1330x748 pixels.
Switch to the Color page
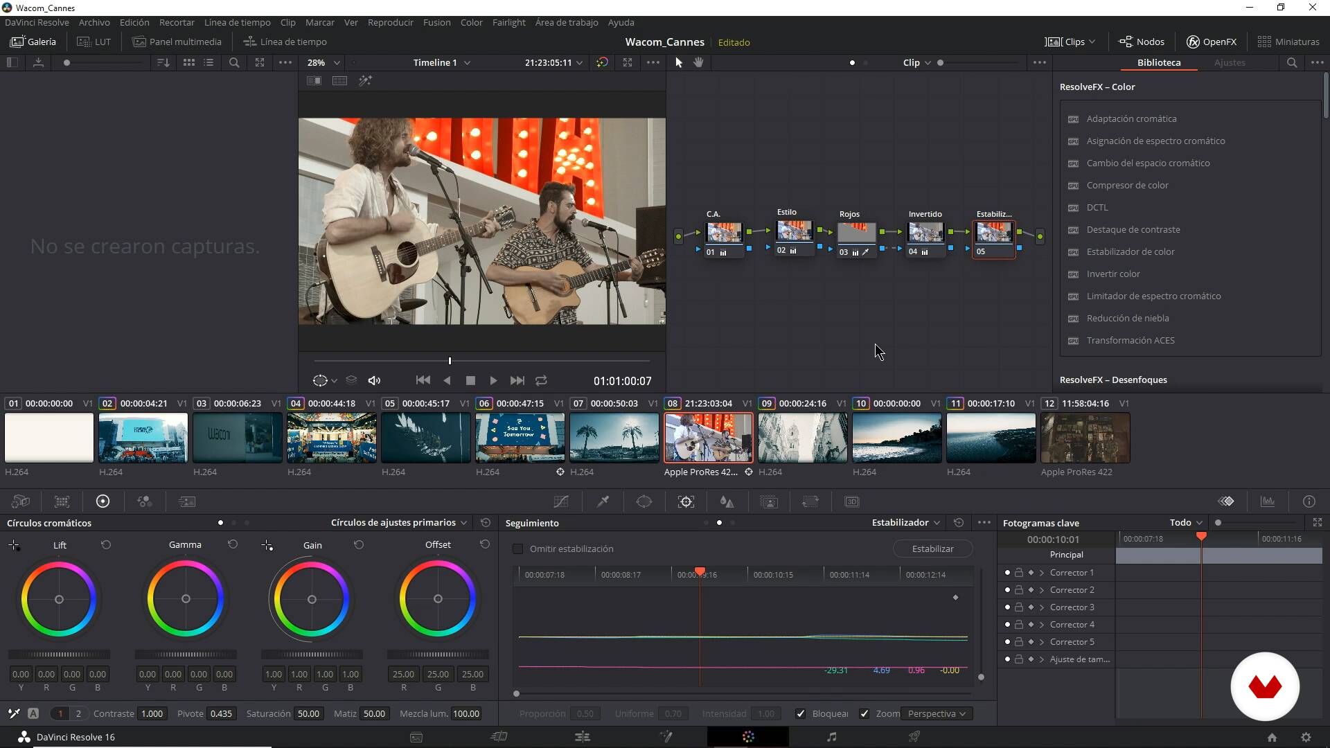pos(748,737)
